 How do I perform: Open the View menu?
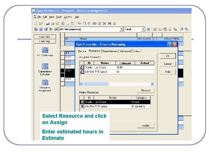(x=52, y=17)
